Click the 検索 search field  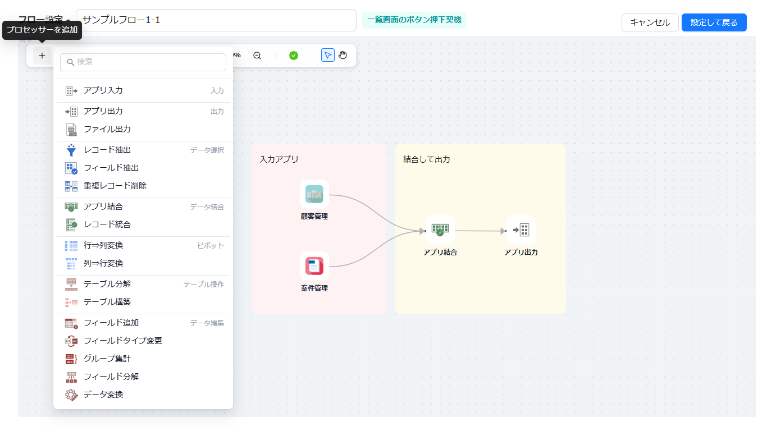click(143, 62)
